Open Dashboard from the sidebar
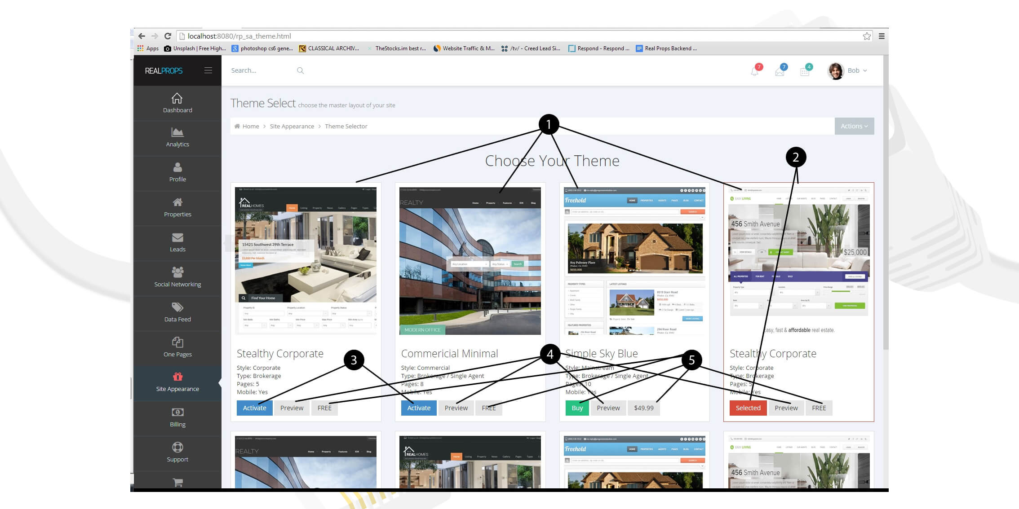This screenshot has height=509, width=1019. click(177, 103)
